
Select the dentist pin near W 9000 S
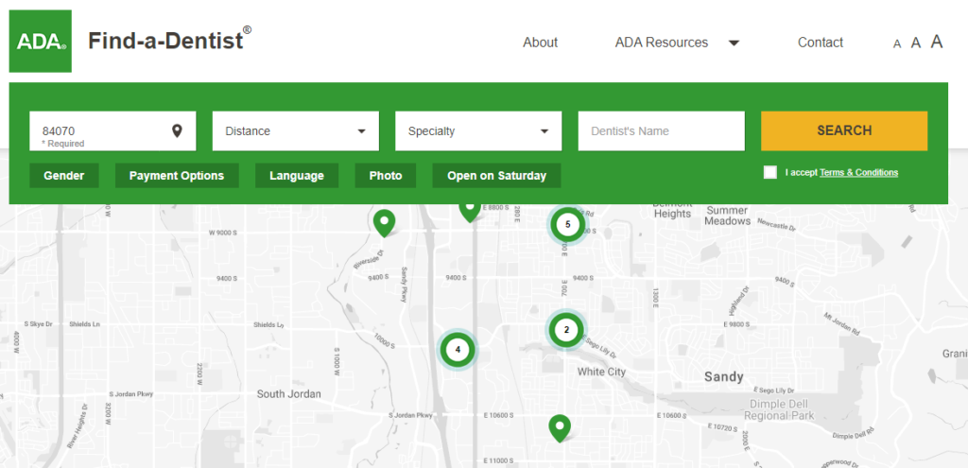click(x=385, y=223)
